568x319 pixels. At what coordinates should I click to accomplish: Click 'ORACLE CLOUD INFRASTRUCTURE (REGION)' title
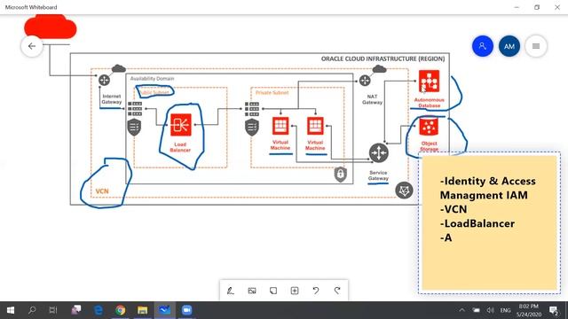click(383, 58)
